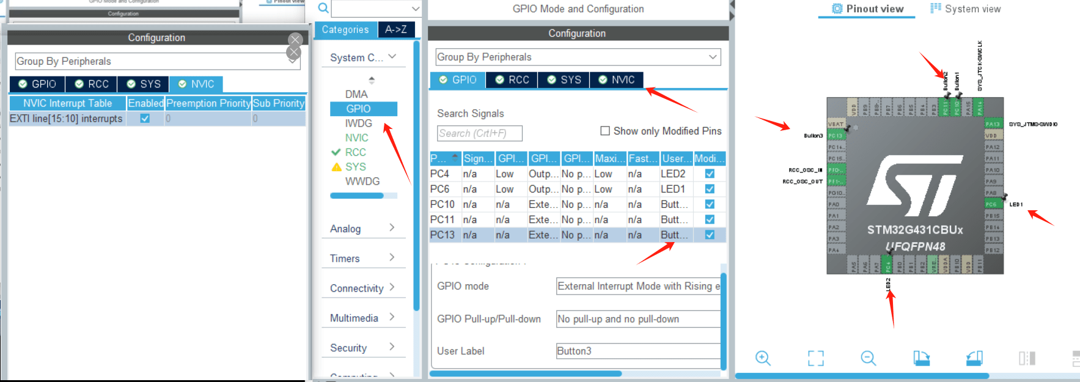Open NVIC tab in GPIO configuration

pyautogui.click(x=617, y=80)
